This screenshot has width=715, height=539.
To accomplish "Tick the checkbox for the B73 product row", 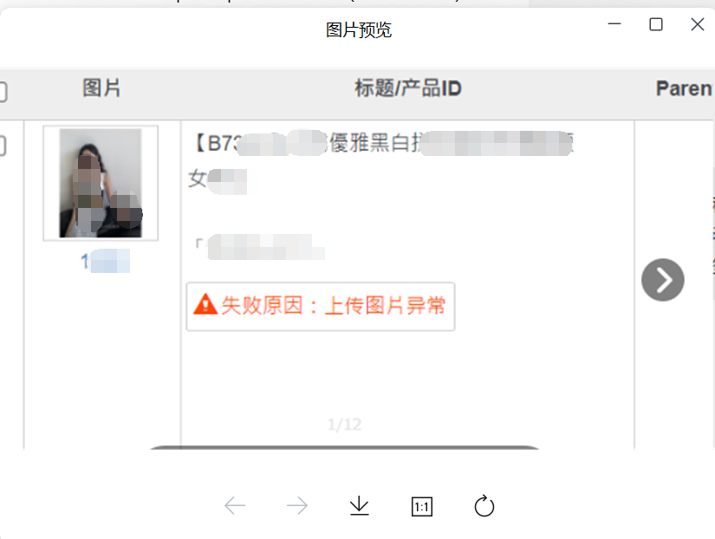I will 3,146.
